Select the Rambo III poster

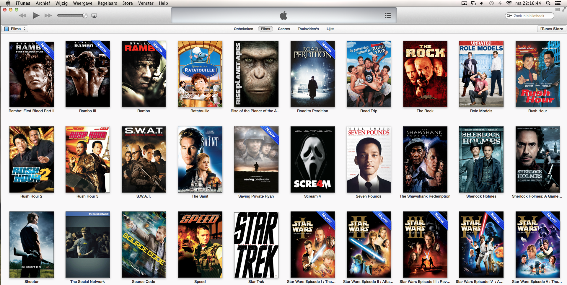click(x=88, y=74)
